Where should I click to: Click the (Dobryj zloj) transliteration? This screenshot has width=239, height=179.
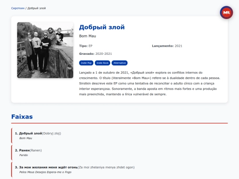[51, 133]
